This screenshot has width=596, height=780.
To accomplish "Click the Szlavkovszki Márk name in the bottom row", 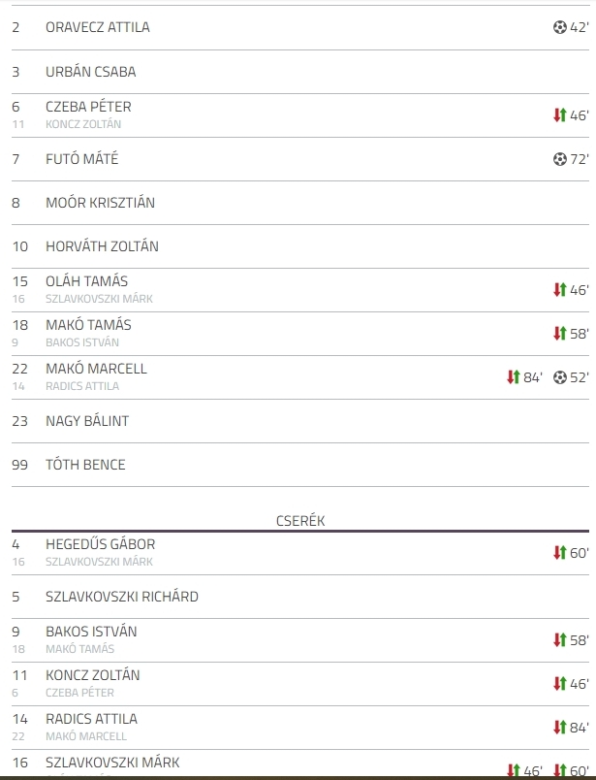I will (x=112, y=763).
